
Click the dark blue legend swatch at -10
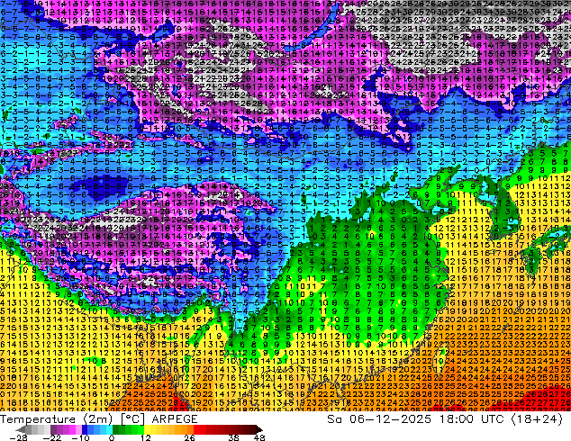coord(85,429)
